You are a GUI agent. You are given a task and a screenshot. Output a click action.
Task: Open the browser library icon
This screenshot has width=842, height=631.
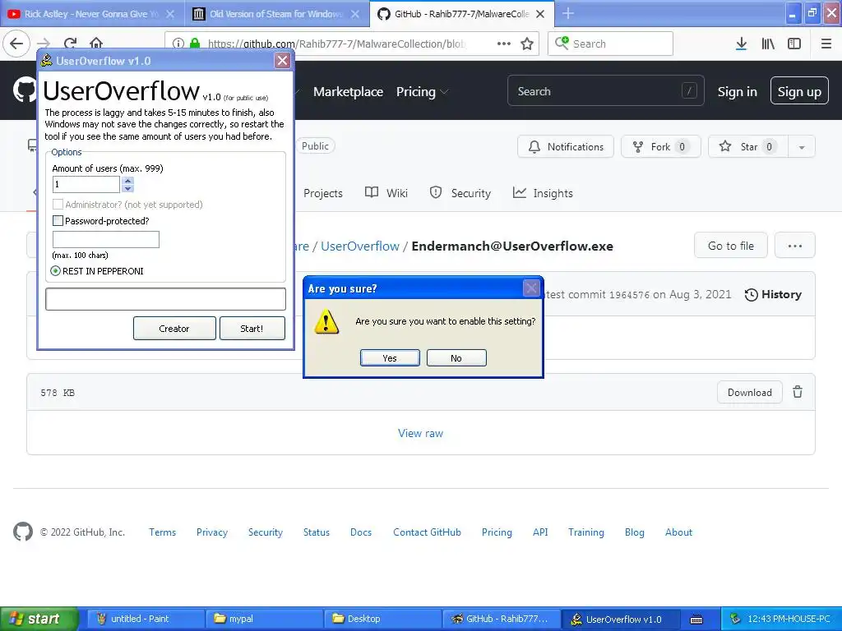click(768, 44)
